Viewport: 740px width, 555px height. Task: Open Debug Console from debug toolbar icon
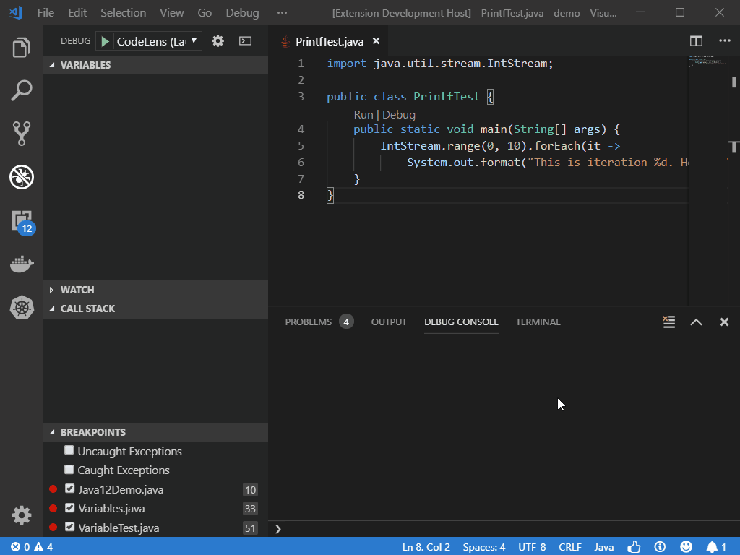point(246,41)
